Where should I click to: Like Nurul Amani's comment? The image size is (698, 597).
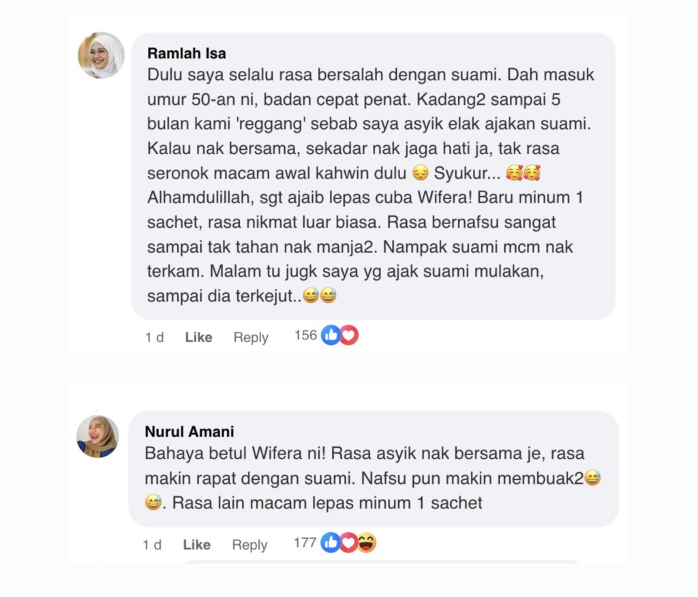[197, 545]
